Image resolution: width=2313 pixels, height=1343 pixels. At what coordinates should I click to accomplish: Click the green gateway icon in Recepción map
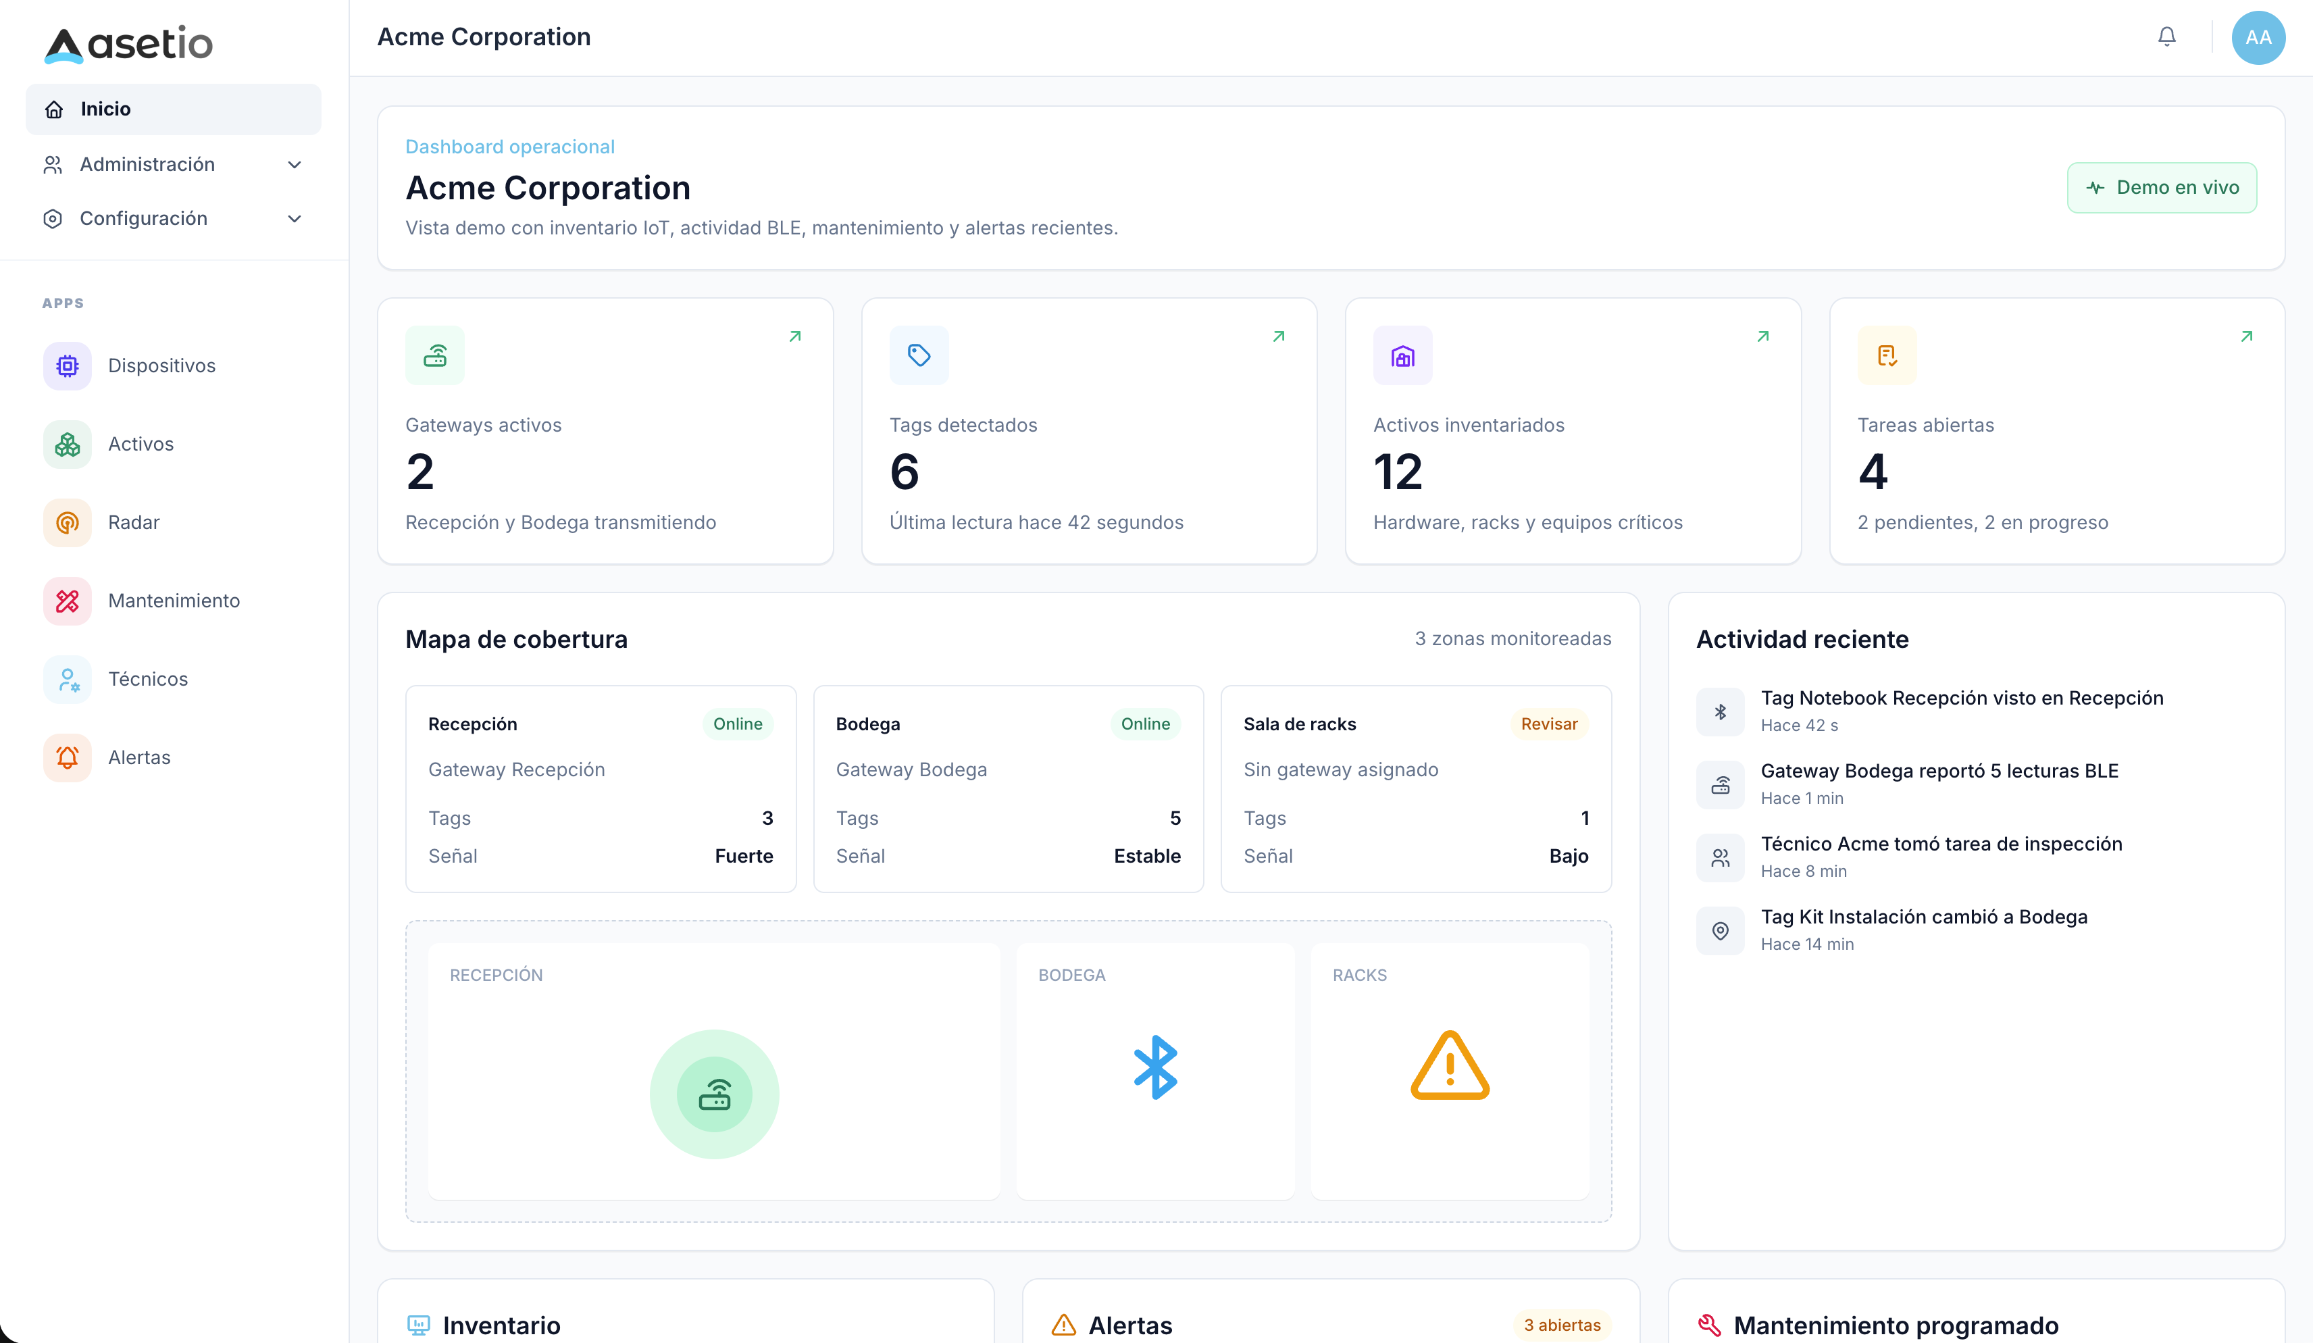(714, 1094)
